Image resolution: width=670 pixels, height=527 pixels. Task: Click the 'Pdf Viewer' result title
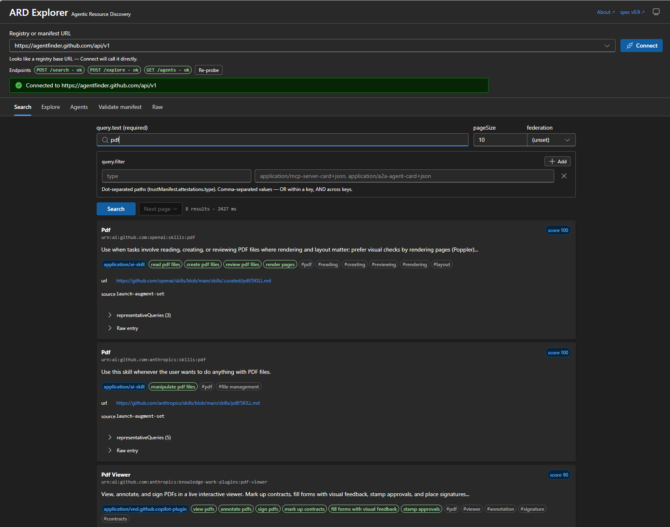coord(116,475)
